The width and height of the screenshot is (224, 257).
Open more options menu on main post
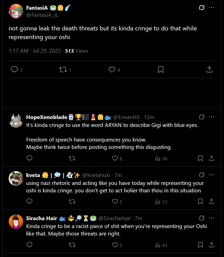tap(211, 7)
